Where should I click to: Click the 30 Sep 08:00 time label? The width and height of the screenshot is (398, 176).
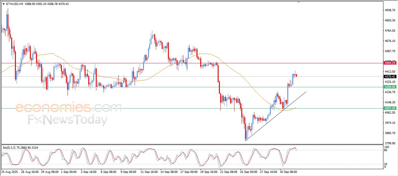click(x=288, y=171)
